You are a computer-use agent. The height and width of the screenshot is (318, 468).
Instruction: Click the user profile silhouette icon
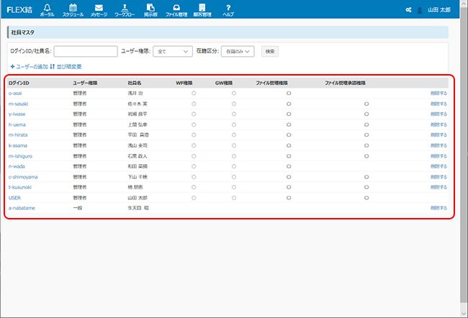420,10
